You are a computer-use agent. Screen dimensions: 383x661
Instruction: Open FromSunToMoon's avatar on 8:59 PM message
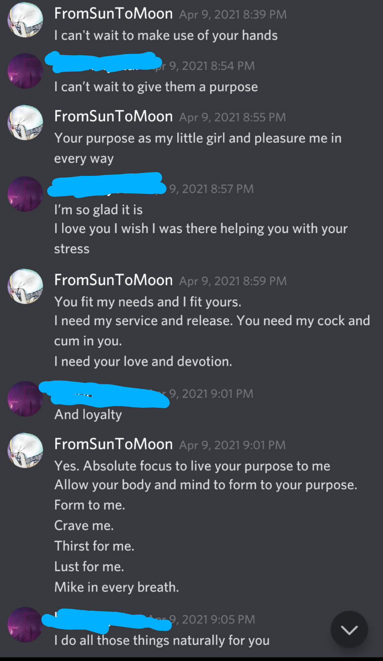point(25,286)
